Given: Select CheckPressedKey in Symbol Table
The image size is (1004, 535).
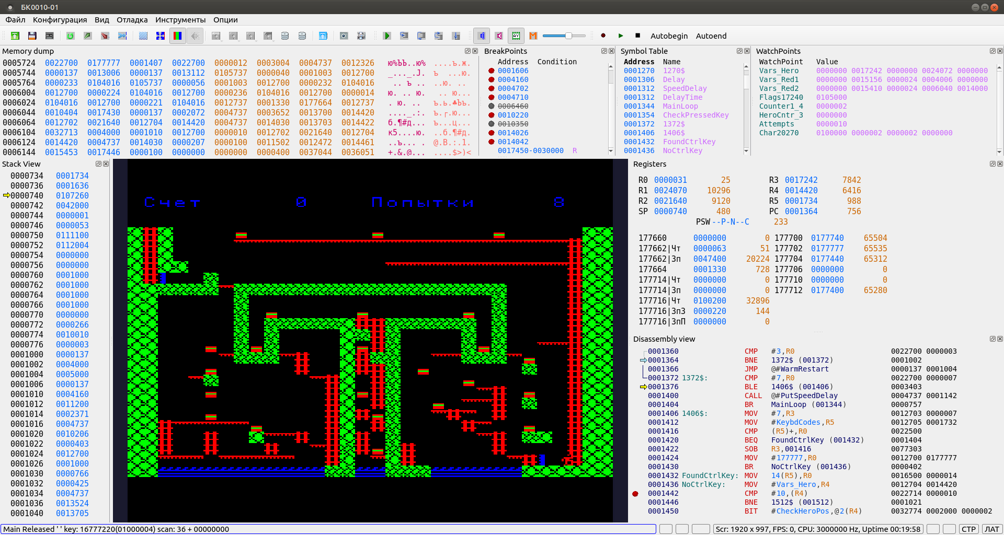Looking at the screenshot, I should pyautogui.click(x=695, y=115).
